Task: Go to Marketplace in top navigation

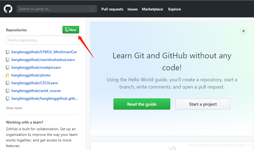Action: 152,9
